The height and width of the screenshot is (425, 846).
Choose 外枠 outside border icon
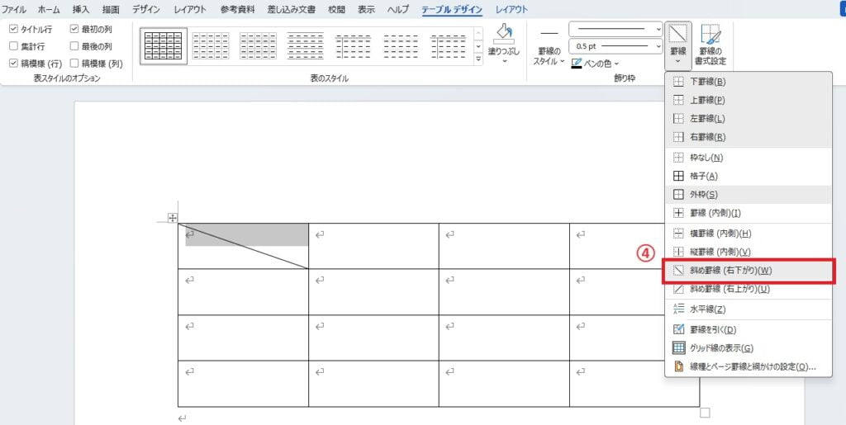[x=679, y=195]
